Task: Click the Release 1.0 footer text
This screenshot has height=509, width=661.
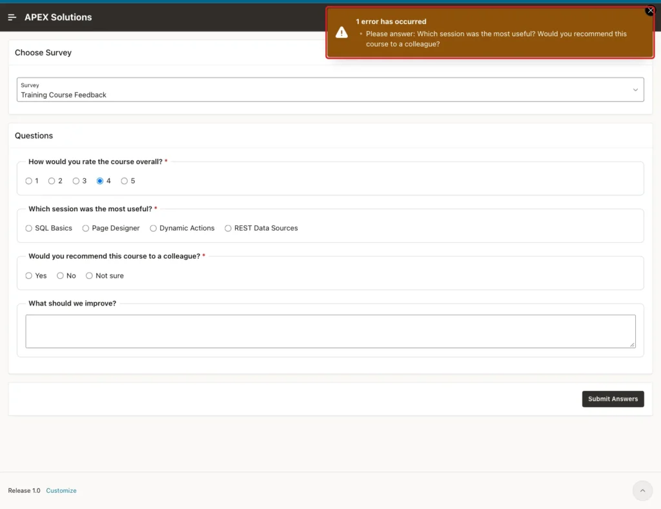Action: coord(24,490)
